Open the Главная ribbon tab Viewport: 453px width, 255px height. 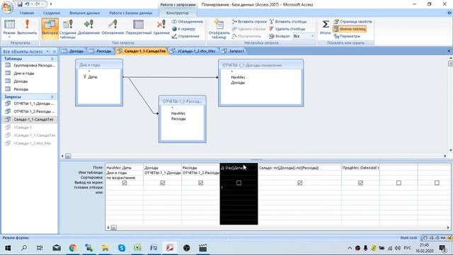[x=27, y=13]
